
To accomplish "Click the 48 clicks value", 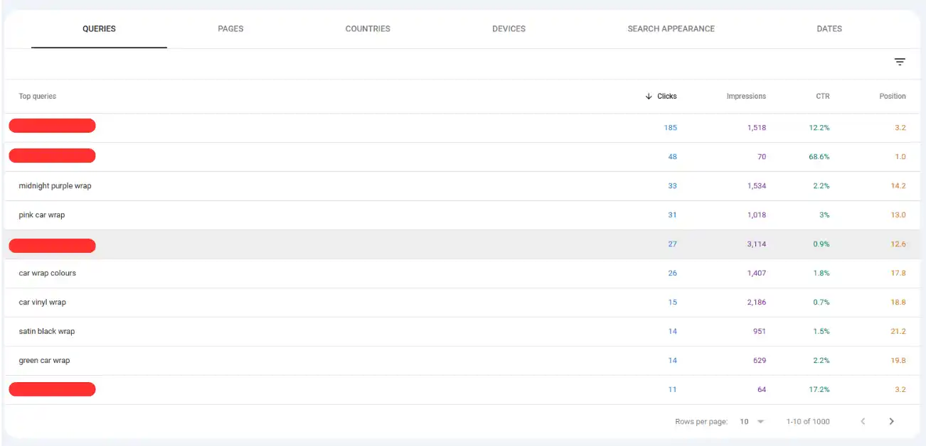I will pos(673,157).
